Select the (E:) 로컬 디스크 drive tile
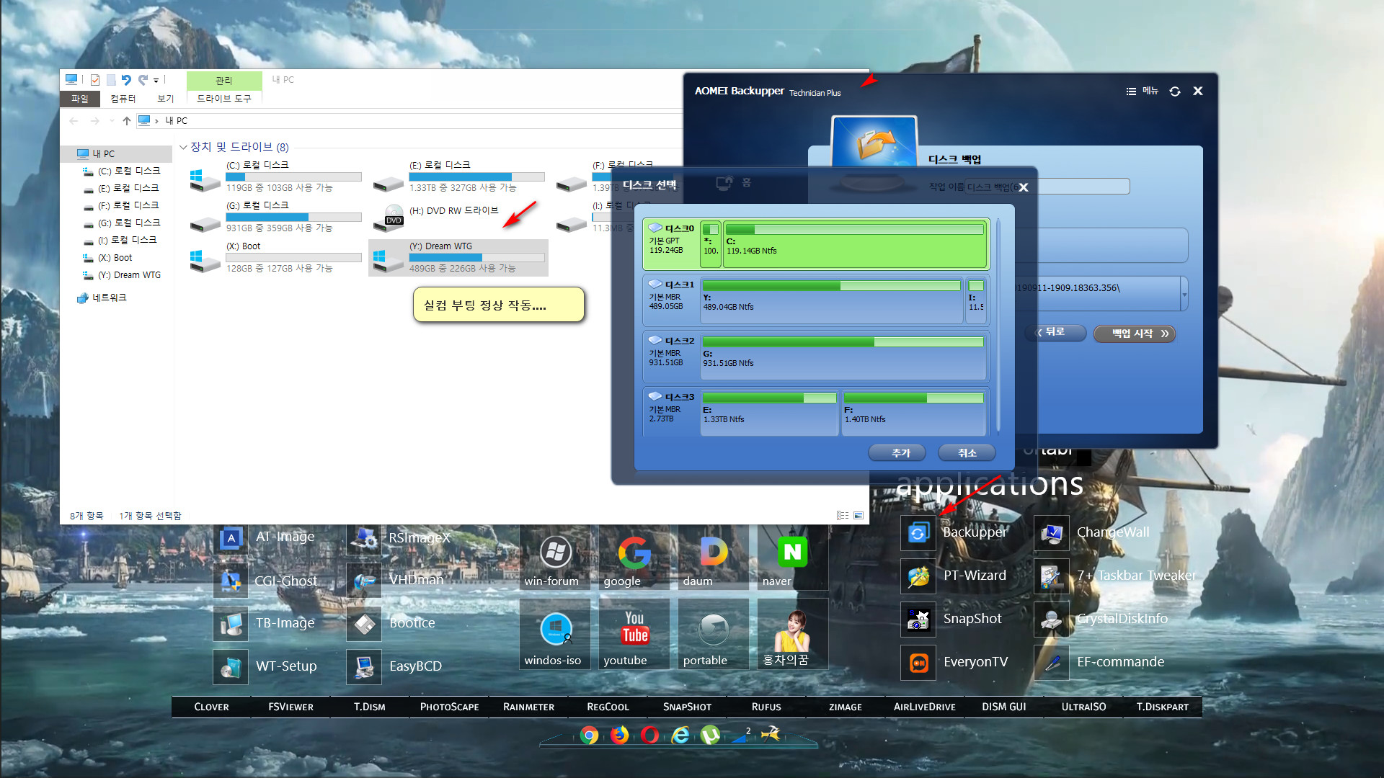1384x778 pixels. 458,176
